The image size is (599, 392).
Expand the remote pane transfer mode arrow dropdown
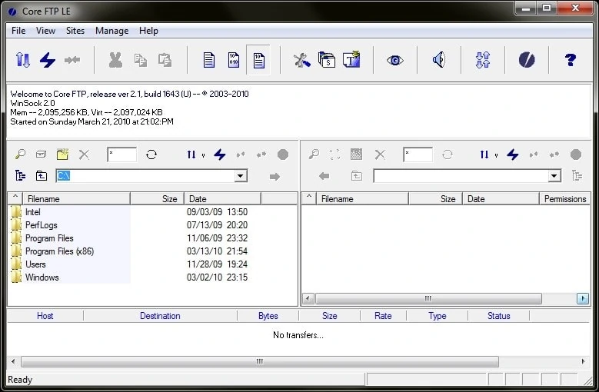coord(496,155)
